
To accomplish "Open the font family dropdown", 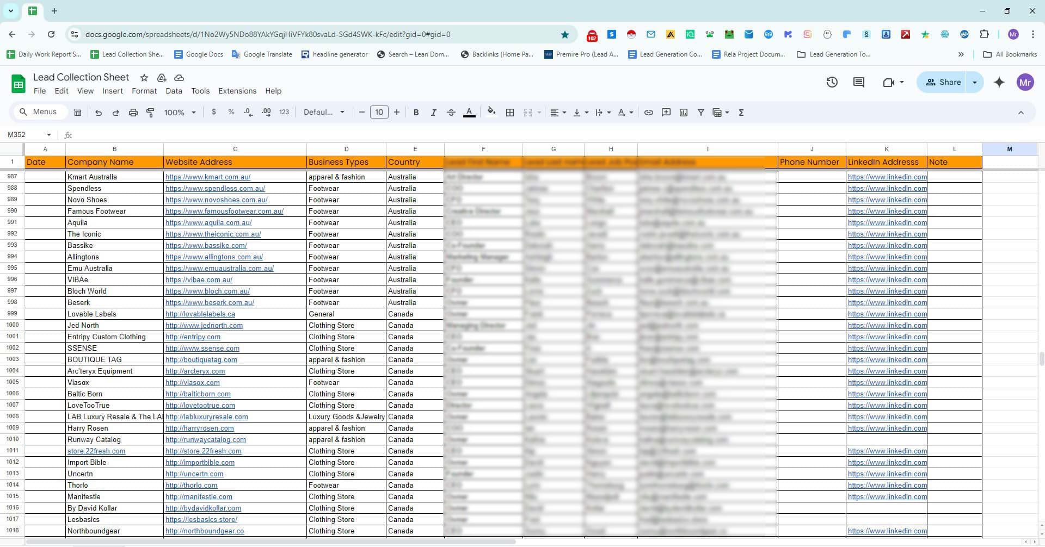I will pos(324,113).
